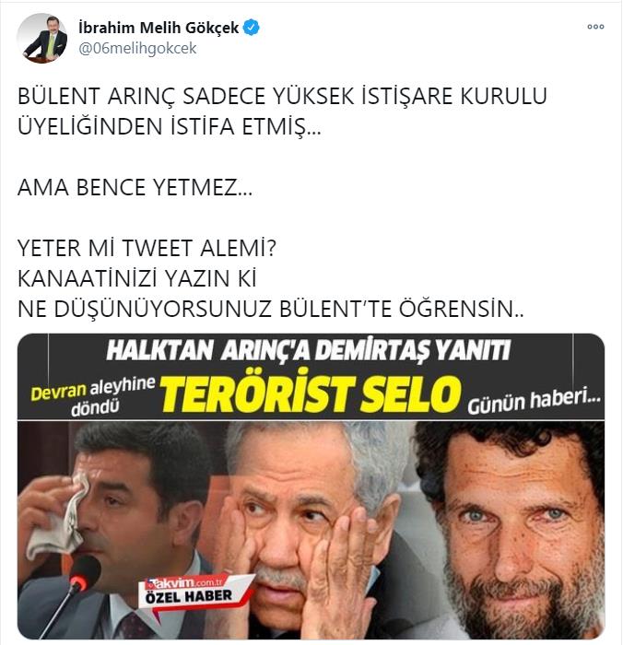The height and width of the screenshot is (645, 623).
Task: Open photo of bearded man with curly hair
Action: (511, 530)
